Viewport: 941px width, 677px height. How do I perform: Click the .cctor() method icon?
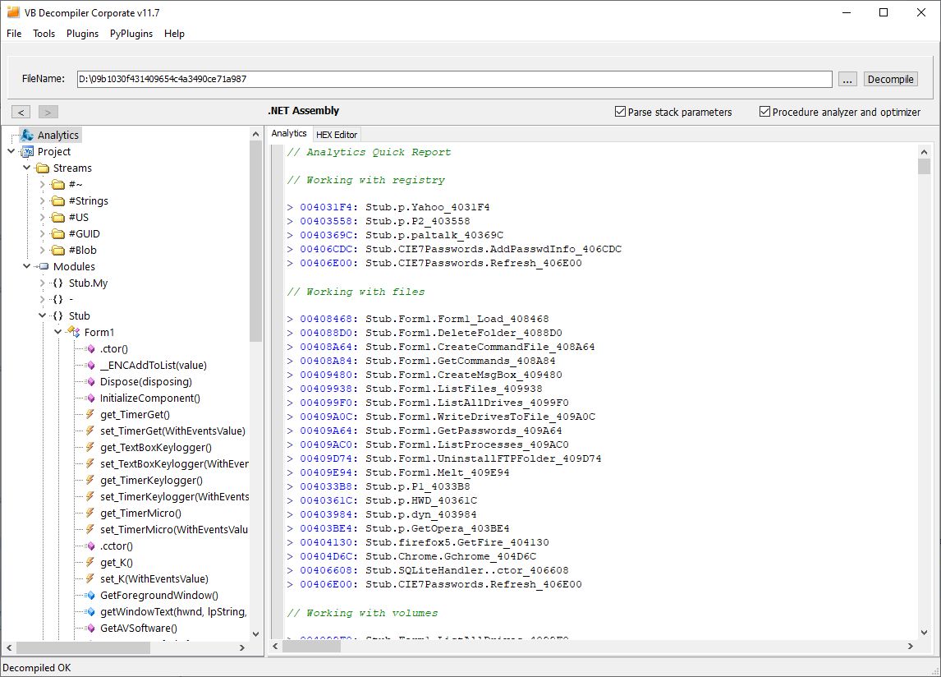tap(90, 546)
